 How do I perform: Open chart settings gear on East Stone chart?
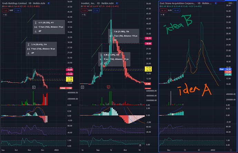[x=231, y=150]
